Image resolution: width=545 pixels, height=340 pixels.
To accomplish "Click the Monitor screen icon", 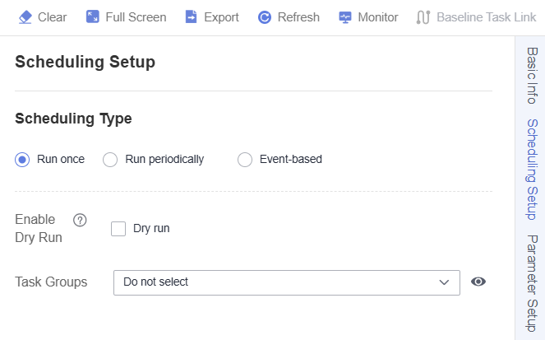I will 345,17.
